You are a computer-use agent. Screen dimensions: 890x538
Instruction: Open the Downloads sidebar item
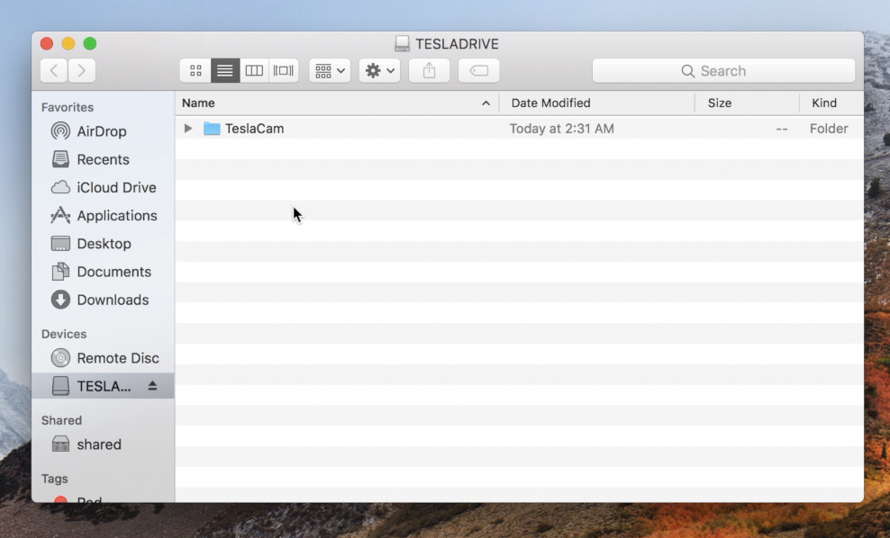click(x=112, y=300)
